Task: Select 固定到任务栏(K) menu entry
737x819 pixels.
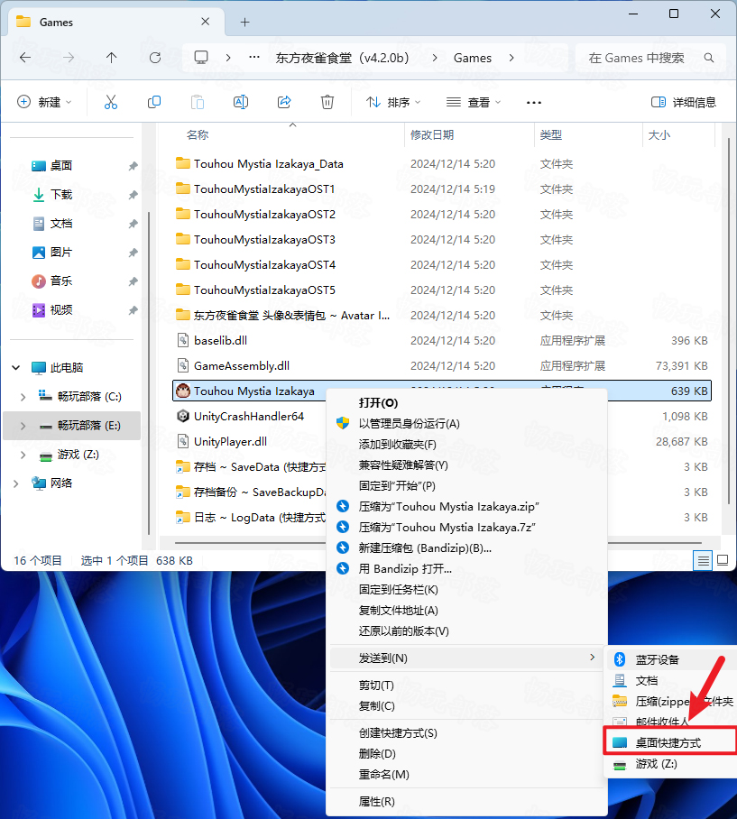Action: (466, 589)
